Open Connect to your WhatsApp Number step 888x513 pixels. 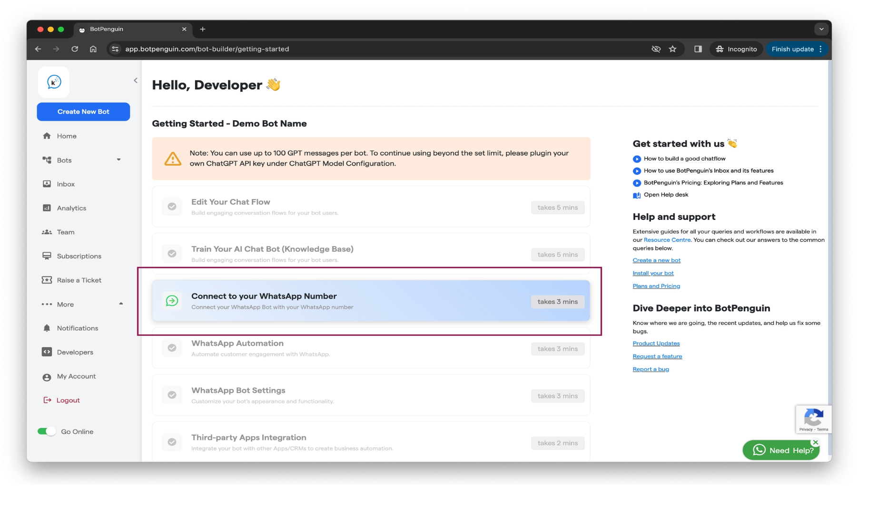click(x=371, y=301)
